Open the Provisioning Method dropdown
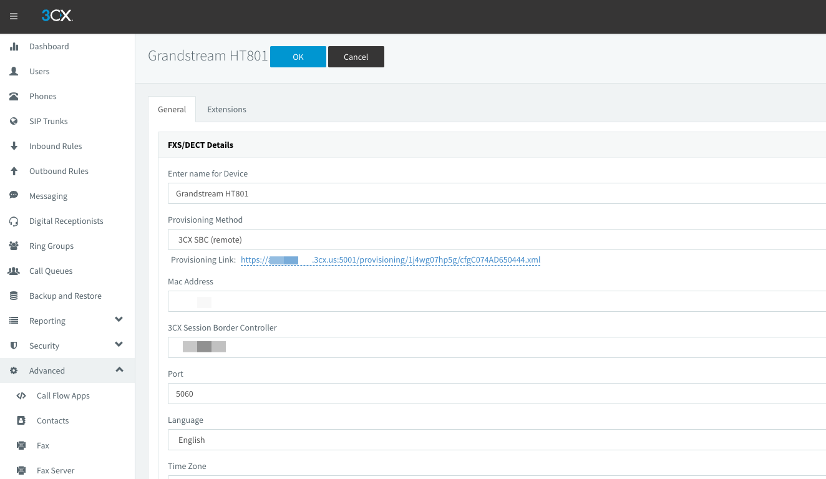Screen dimensions: 826x479 497,239
